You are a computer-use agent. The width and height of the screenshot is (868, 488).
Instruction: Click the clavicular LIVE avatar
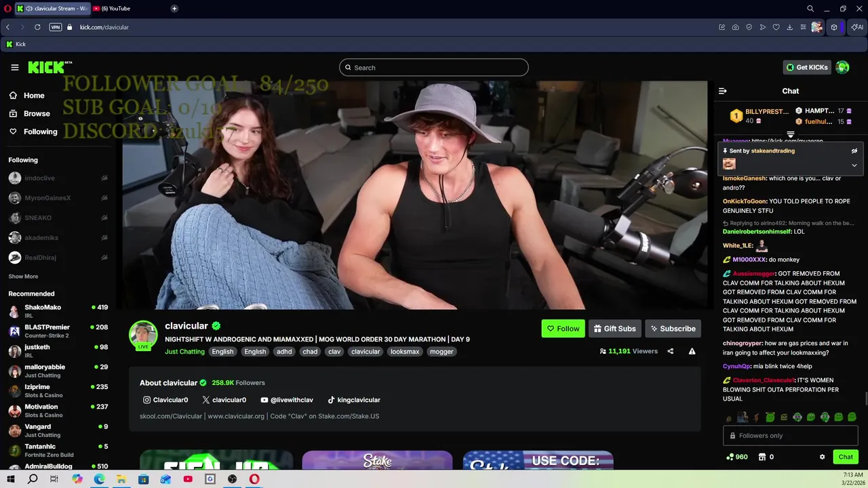(x=143, y=335)
